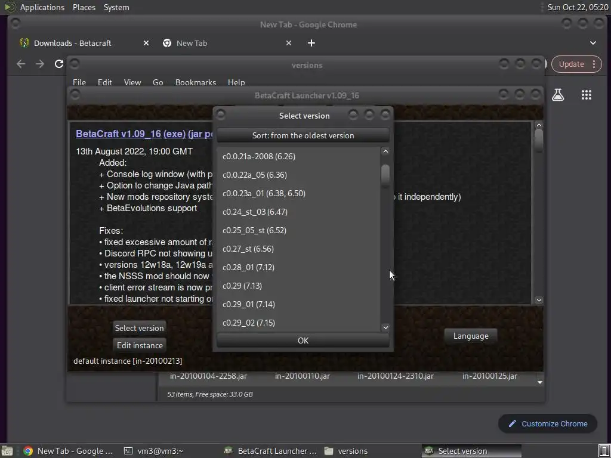Confirm with OK in Select version dialog
Screen dimensions: 611x458
point(303,341)
